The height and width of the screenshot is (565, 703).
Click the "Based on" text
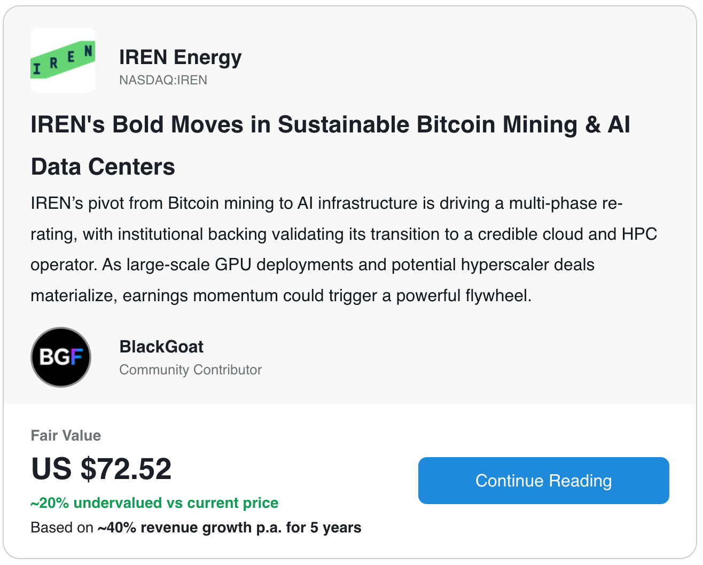62,528
